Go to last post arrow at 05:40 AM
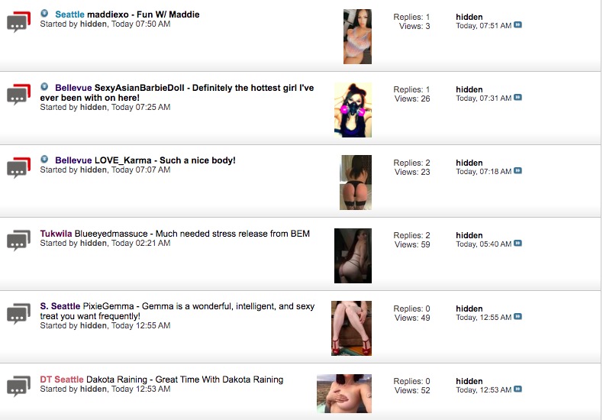The height and width of the screenshot is (420, 603). click(x=518, y=243)
